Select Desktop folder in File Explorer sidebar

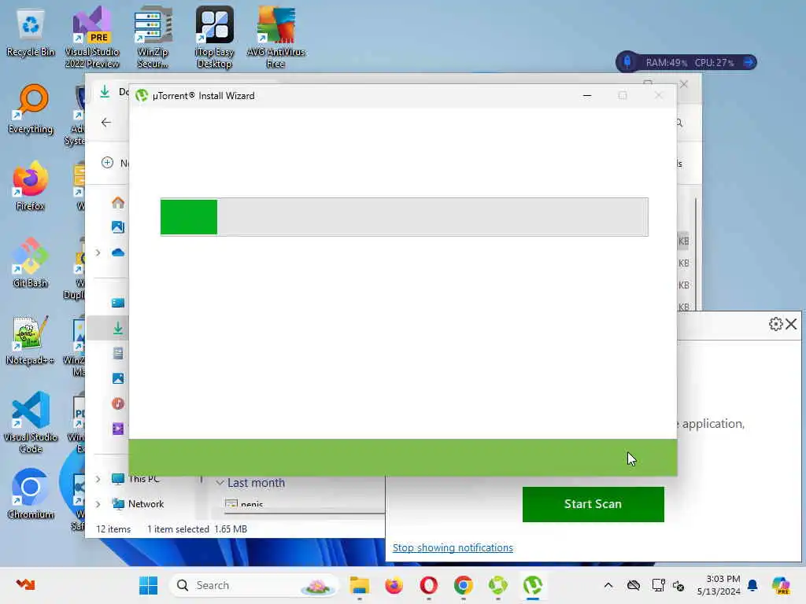[118, 303]
